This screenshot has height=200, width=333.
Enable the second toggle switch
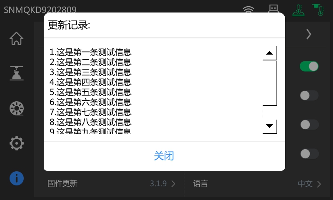[x=309, y=95]
